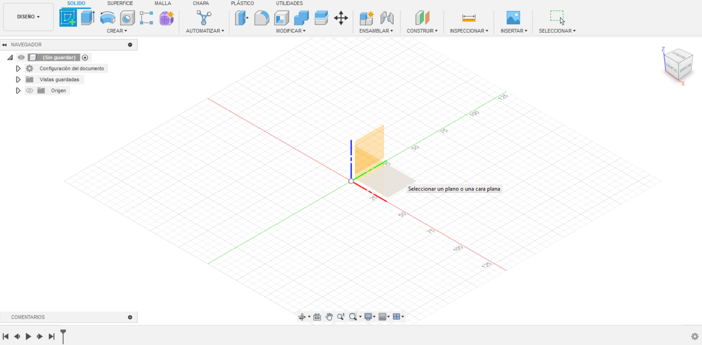Image resolution: width=702 pixels, height=345 pixels.
Task: Switch to the Plástico tab
Action: (x=242, y=3)
